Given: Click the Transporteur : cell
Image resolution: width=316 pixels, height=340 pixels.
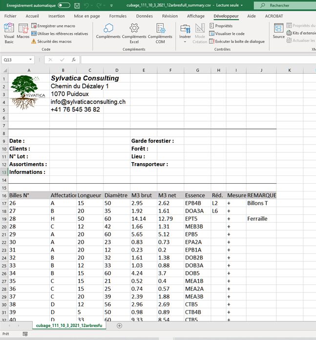Looking at the screenshot, I should click(149, 164).
